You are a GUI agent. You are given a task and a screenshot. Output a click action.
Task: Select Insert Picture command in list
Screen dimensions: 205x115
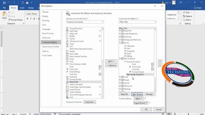tap(84, 89)
